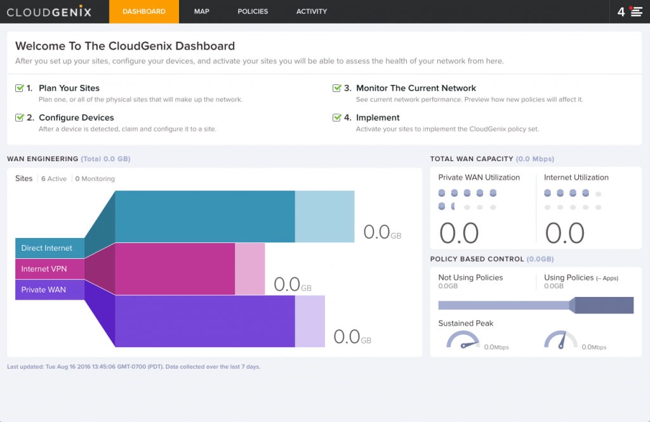Click the policy usage split bar
650x422 pixels.
click(536, 305)
